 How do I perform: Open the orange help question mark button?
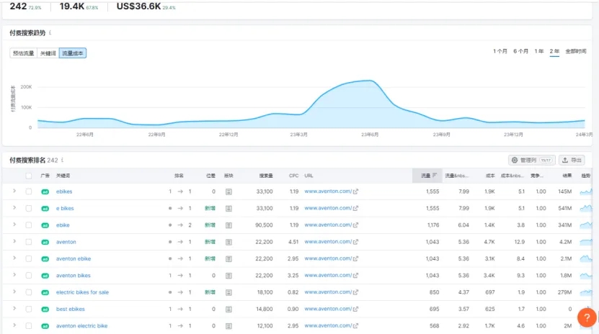(587, 317)
